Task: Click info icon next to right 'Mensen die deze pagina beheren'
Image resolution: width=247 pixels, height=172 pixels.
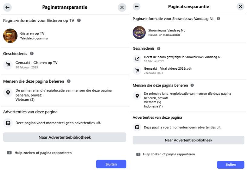Action: 192,85
